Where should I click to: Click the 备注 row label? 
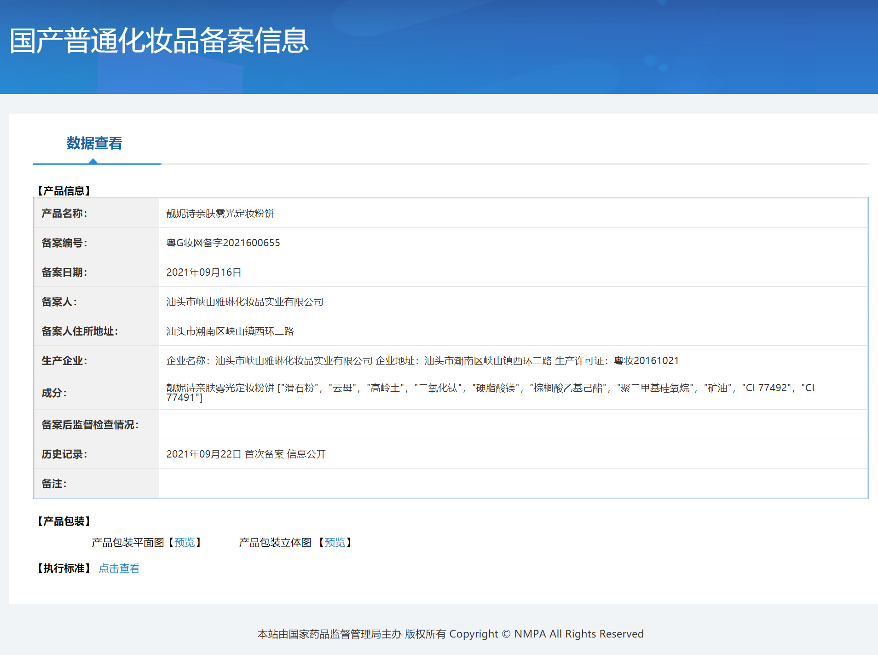point(54,484)
